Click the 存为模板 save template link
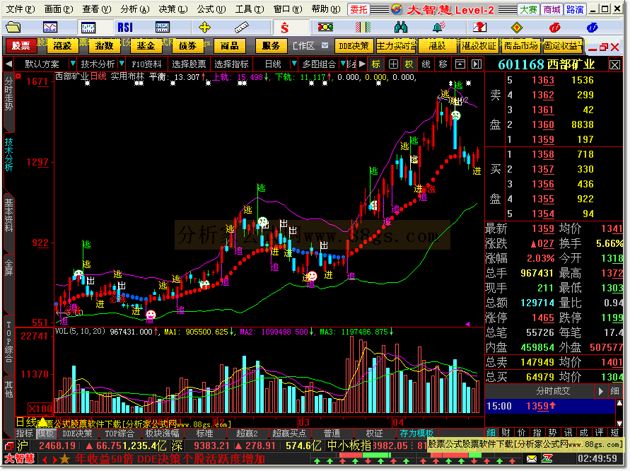The height and width of the screenshot is (471, 630). pyautogui.click(x=416, y=434)
